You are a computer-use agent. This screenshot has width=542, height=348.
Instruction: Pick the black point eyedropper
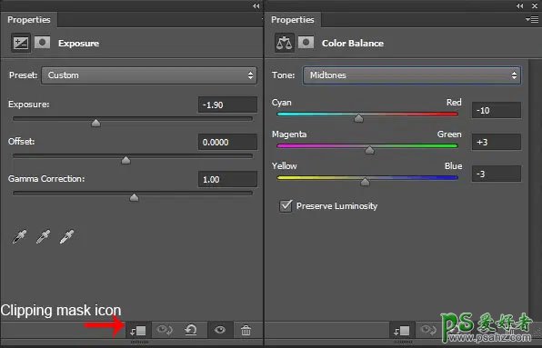coord(19,237)
